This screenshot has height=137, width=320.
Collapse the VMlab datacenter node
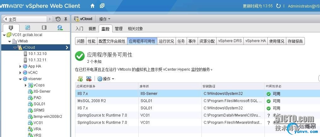click(x=9, y=41)
